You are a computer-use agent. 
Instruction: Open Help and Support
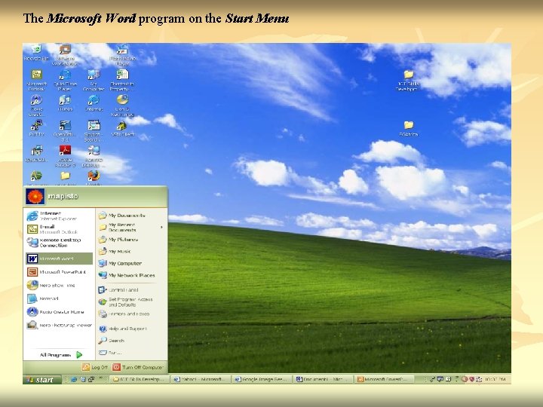click(131, 329)
